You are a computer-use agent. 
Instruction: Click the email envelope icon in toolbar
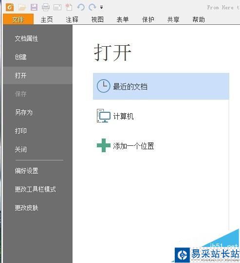coord(57,7)
